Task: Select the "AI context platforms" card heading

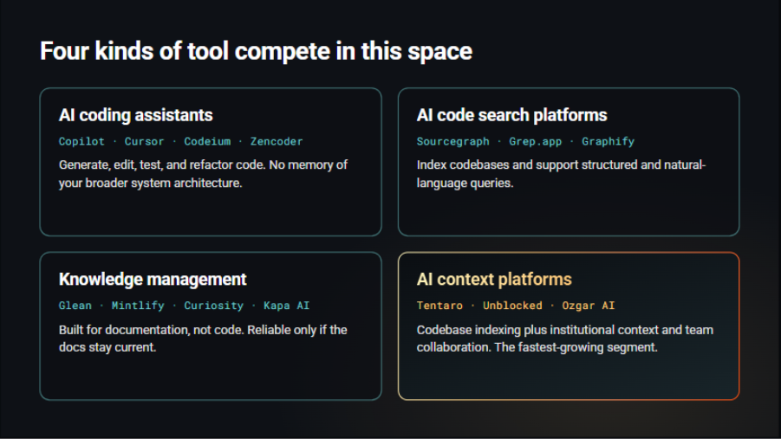Action: tap(494, 279)
